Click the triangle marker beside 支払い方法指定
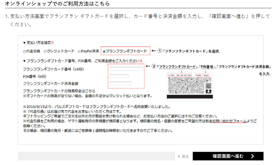This screenshot has width=276, height=165. [x=24, y=43]
